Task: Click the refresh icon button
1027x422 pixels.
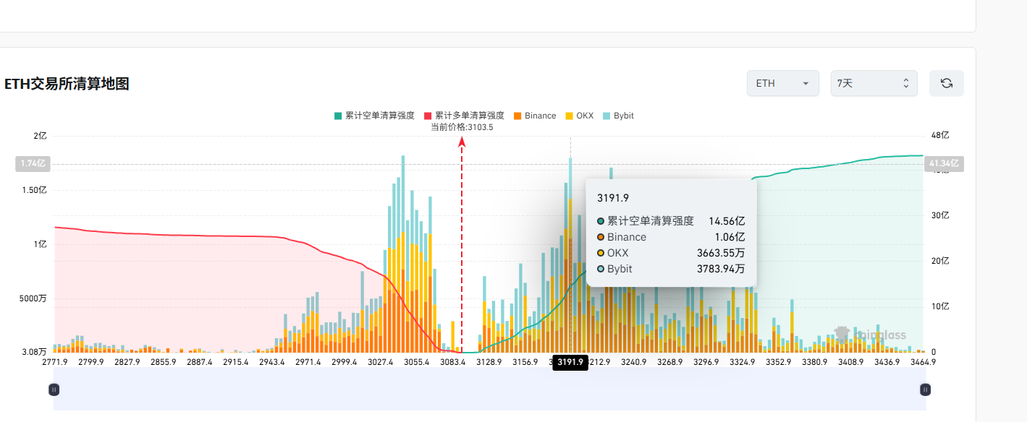Action: pyautogui.click(x=946, y=83)
